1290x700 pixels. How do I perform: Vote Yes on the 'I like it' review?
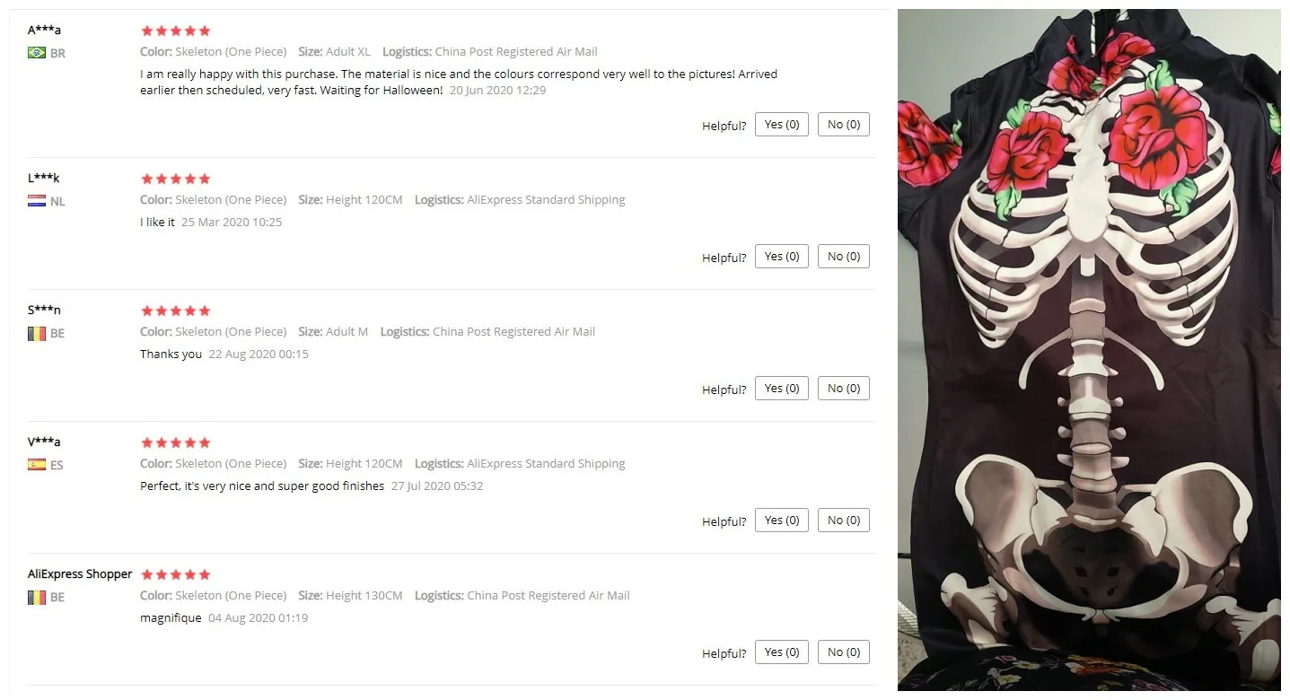coord(782,257)
